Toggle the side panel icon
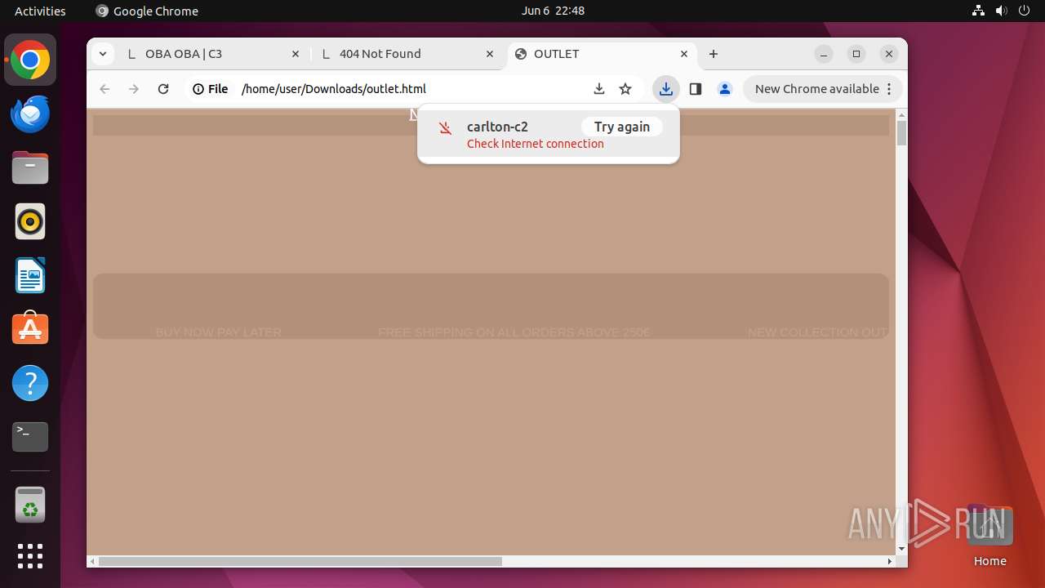 click(x=696, y=89)
